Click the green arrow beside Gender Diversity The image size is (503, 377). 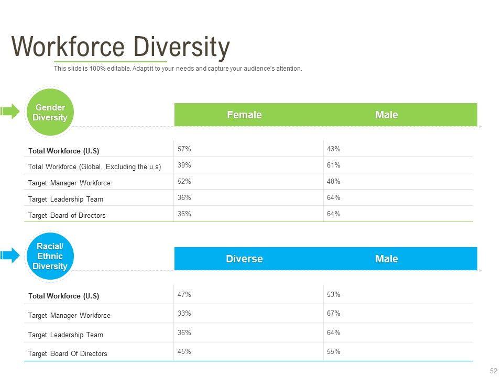pos(10,111)
